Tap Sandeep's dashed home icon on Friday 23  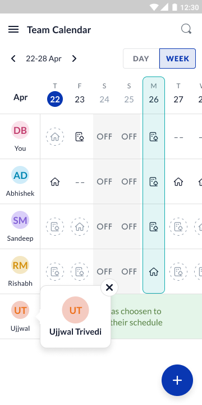pyautogui.click(x=80, y=227)
